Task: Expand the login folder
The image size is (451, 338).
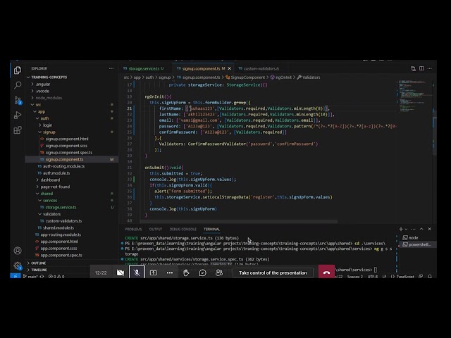Action: 47,125
